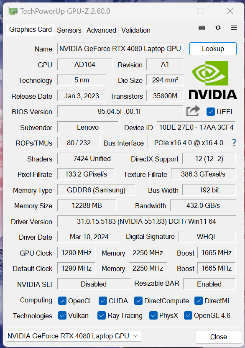
Task: Toggle the UEFI checkbox
Action: (210, 112)
